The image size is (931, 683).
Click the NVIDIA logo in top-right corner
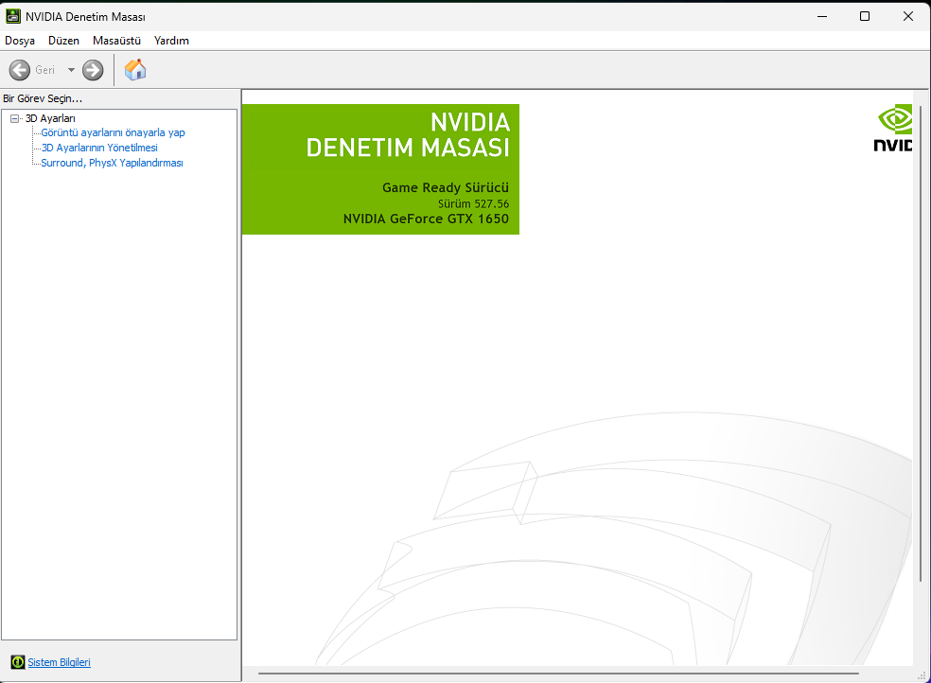894,129
